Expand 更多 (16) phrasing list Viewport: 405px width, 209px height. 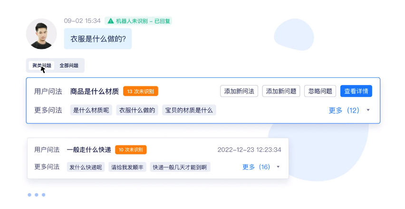coord(256,167)
